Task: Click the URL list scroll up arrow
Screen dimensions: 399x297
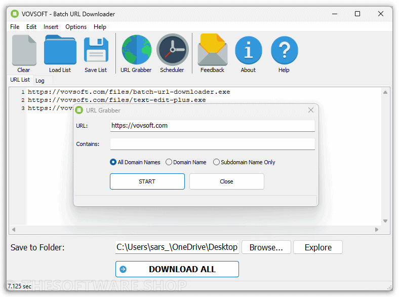Action: tap(385, 92)
